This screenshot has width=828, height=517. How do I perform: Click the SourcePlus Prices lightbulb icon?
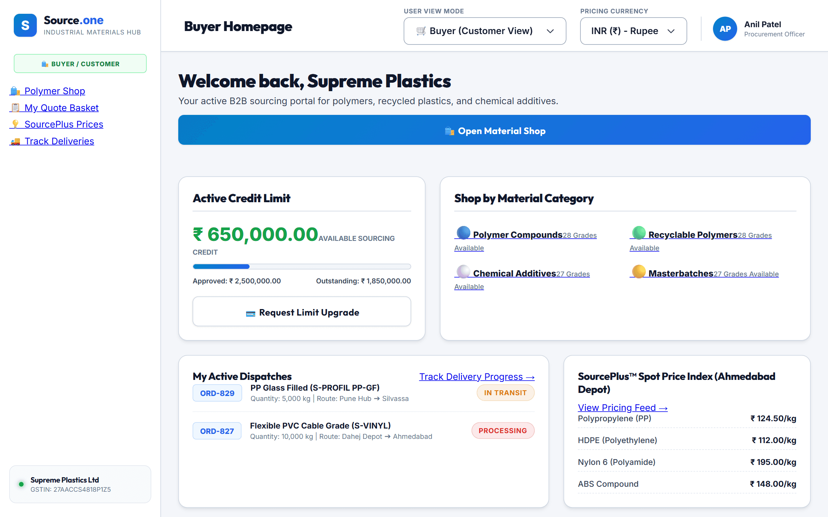tap(15, 124)
